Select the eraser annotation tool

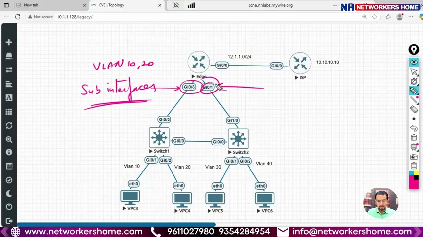[x=414, y=109]
